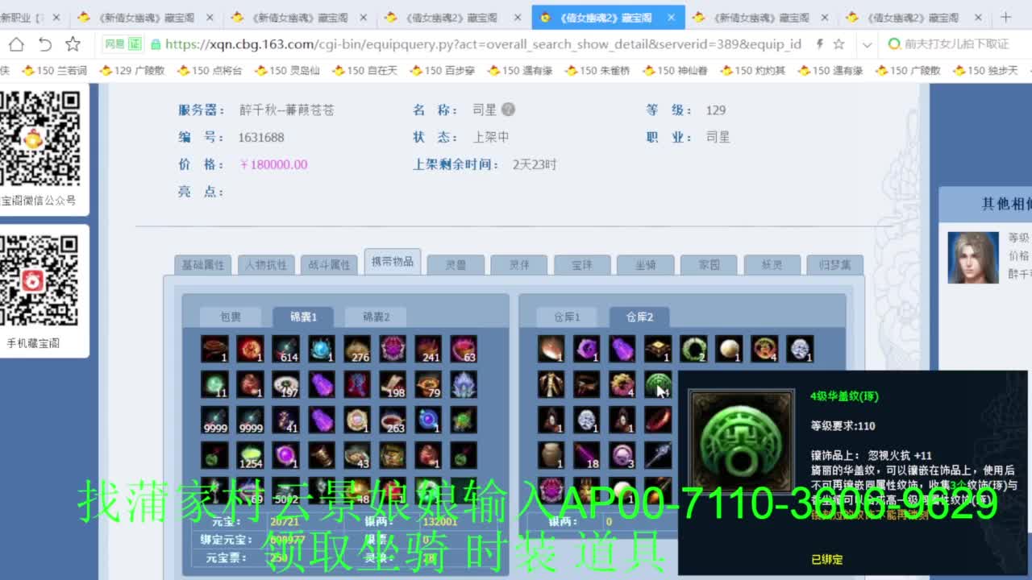Open bookmark 129 广陵散
Image resolution: width=1032 pixels, height=580 pixels.
coord(132,71)
